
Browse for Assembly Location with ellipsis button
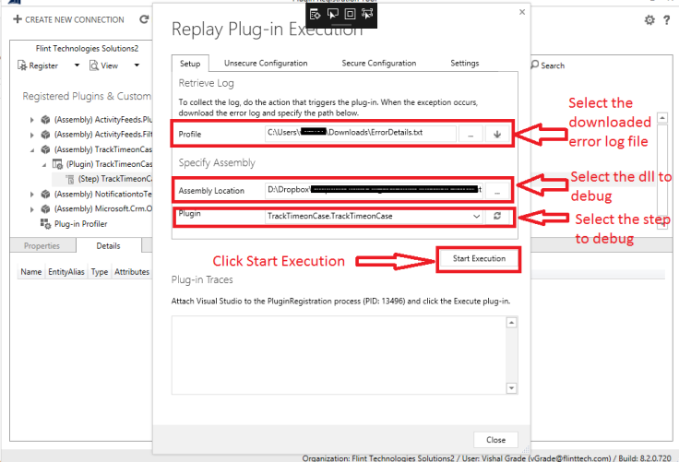click(497, 191)
